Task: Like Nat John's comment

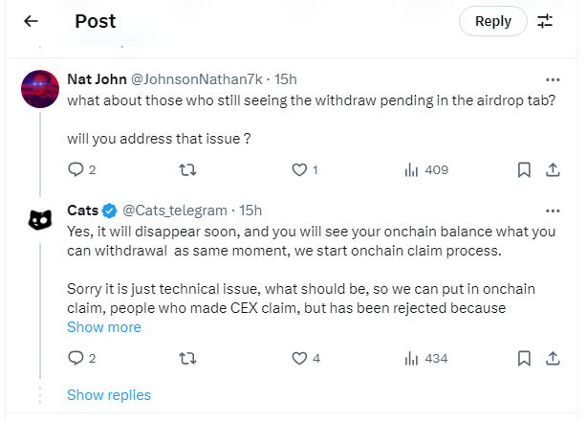Action: [x=299, y=169]
